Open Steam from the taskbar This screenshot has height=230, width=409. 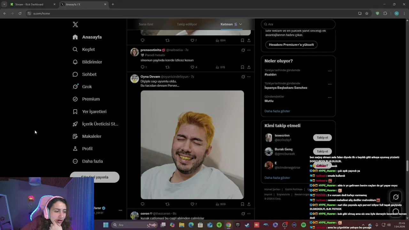[x=247, y=225]
